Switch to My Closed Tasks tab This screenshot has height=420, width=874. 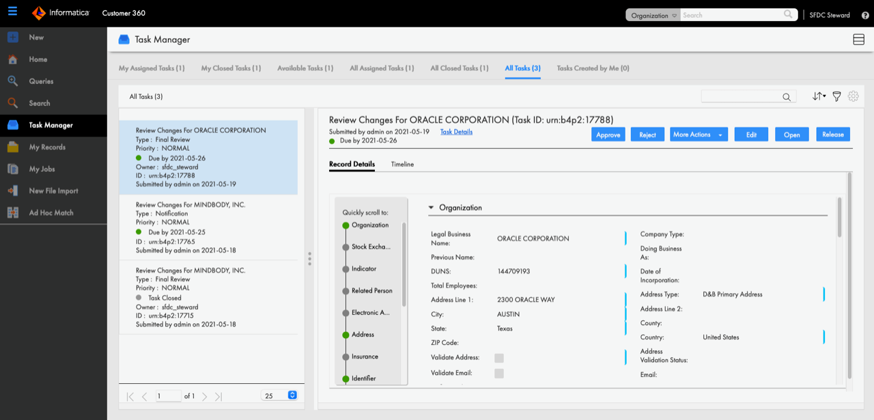point(231,68)
